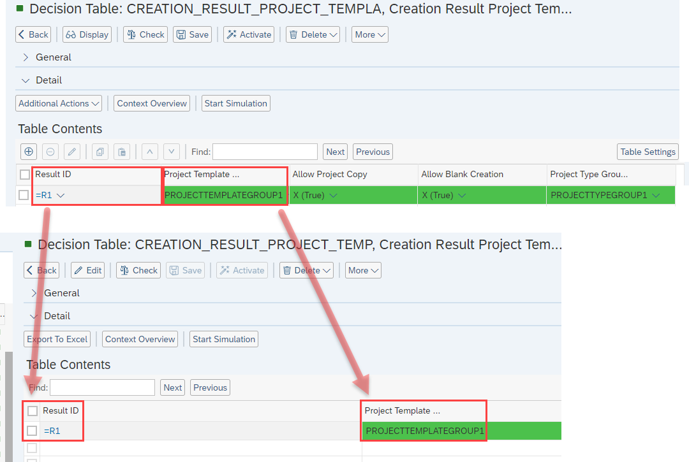689x462 pixels.
Task: Click the add row plus icon
Action: coord(29,152)
